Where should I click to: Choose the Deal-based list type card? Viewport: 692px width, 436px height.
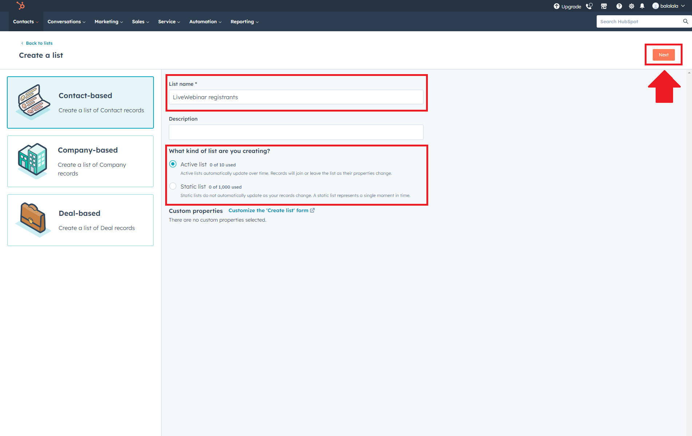click(x=80, y=220)
